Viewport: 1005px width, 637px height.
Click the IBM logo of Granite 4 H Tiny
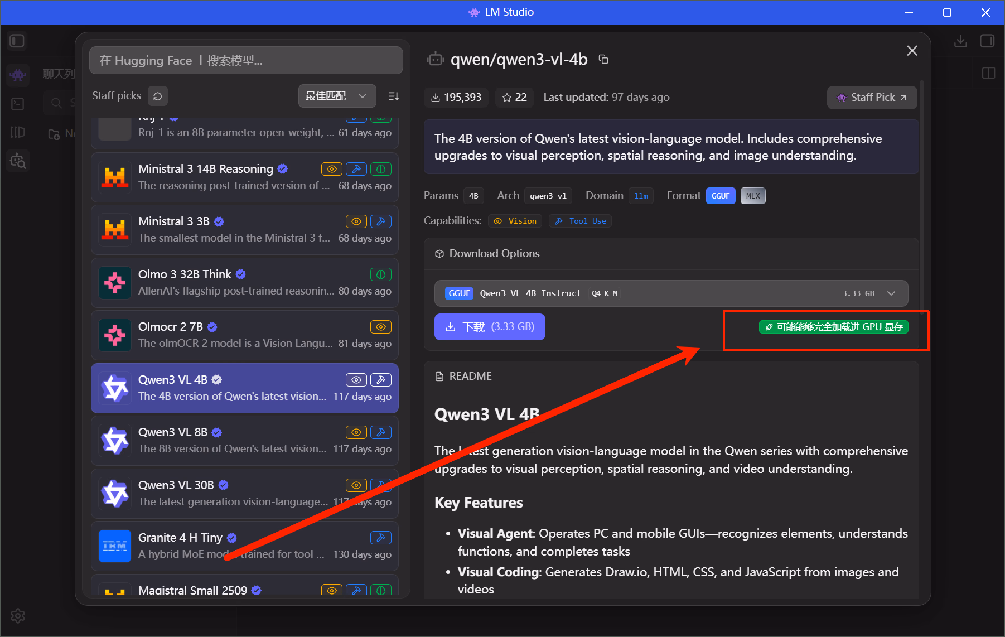click(x=115, y=546)
